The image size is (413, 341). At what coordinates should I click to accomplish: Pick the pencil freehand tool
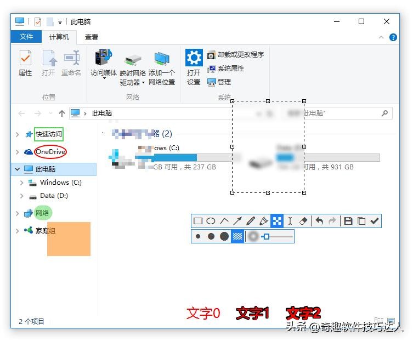click(x=251, y=221)
